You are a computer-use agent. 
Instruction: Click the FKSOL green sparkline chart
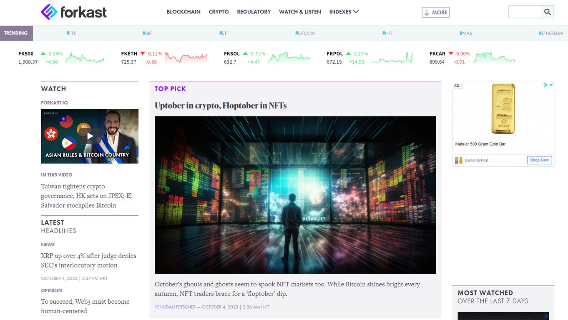288,58
